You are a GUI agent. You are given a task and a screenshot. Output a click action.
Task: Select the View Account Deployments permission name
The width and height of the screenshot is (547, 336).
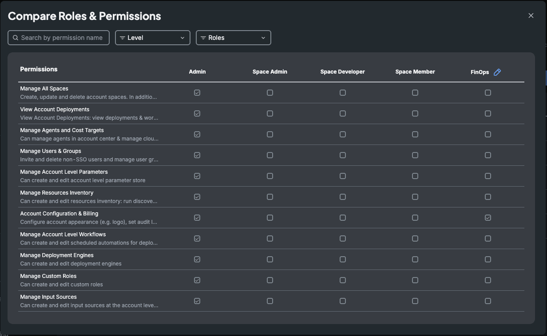click(x=55, y=109)
